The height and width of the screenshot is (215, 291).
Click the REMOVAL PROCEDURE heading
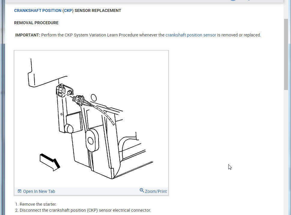36,23
